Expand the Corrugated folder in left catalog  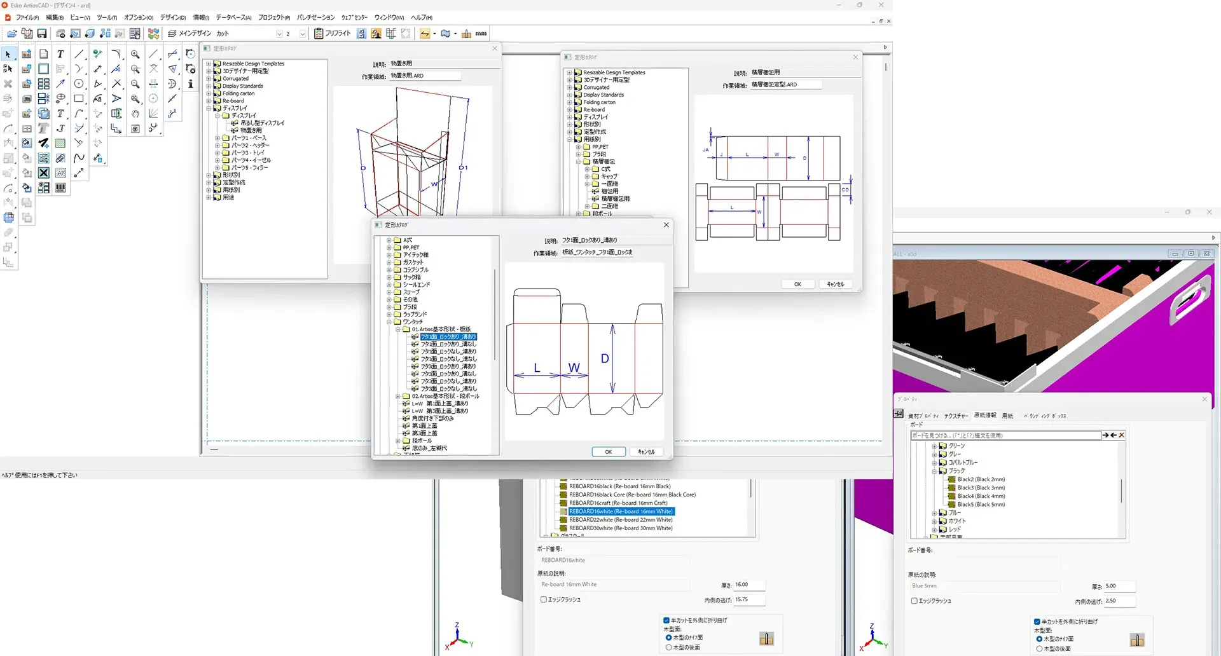209,79
